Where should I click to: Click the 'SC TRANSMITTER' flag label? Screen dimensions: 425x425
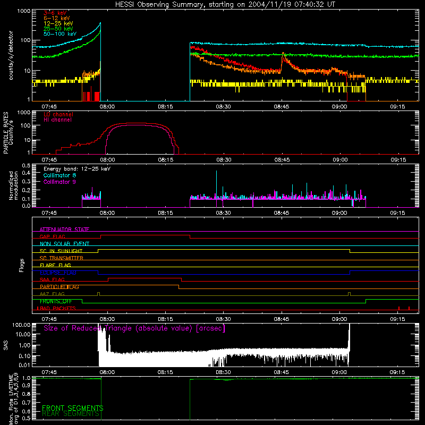pos(62,258)
